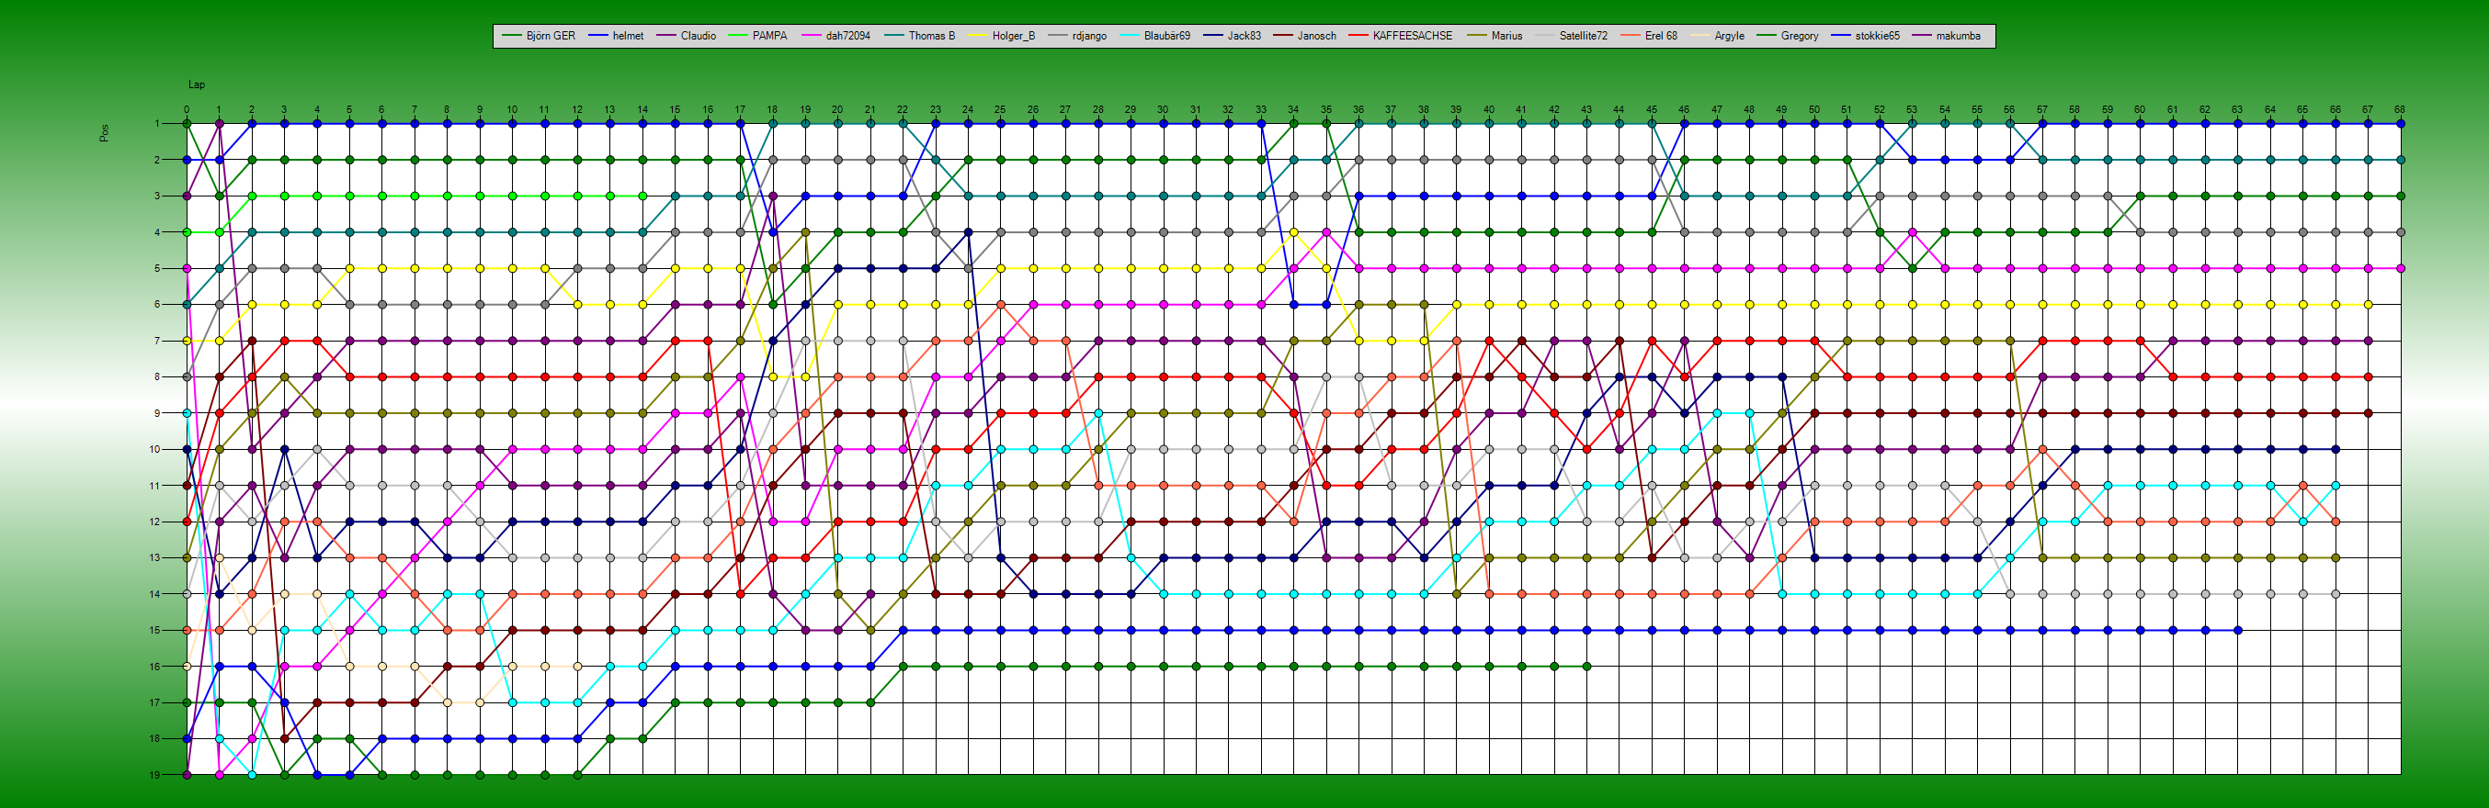Screen dimensions: 2489x808
Task: Click the Marius legend item
Action: [x=1506, y=36]
